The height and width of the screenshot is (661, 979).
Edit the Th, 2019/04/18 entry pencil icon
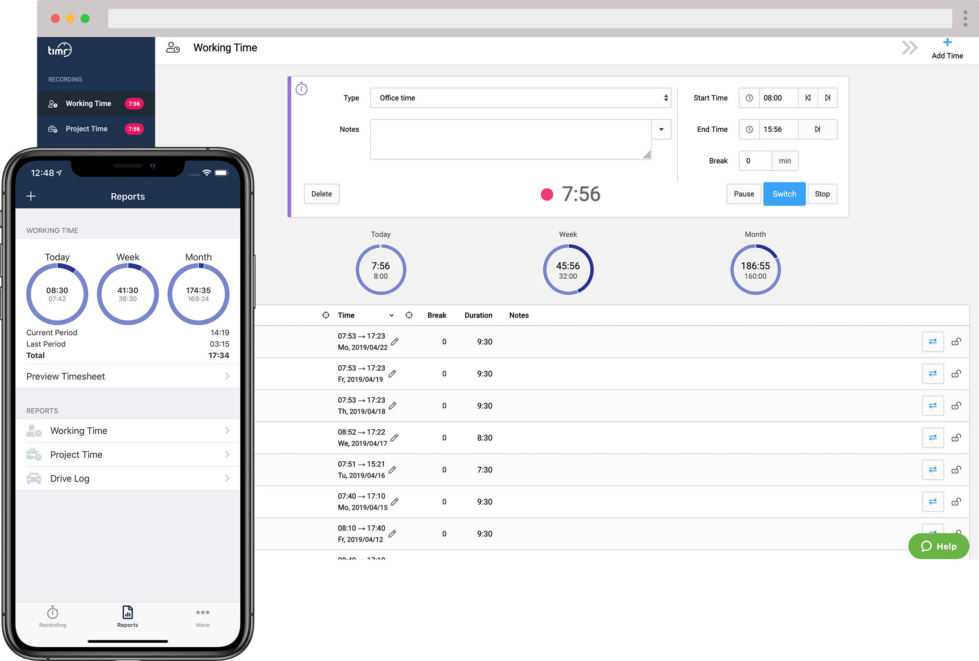click(x=392, y=406)
